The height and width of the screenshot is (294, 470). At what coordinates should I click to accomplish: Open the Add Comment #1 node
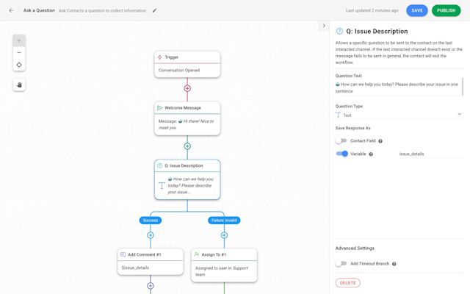tap(151, 262)
